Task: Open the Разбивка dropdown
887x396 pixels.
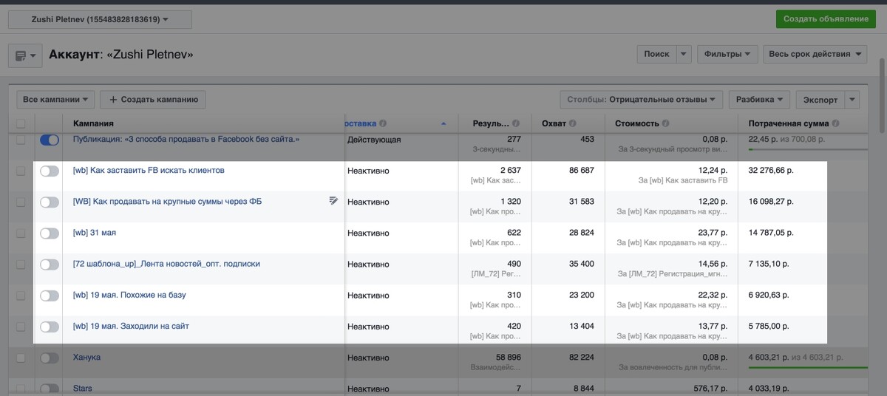Action: tap(759, 99)
